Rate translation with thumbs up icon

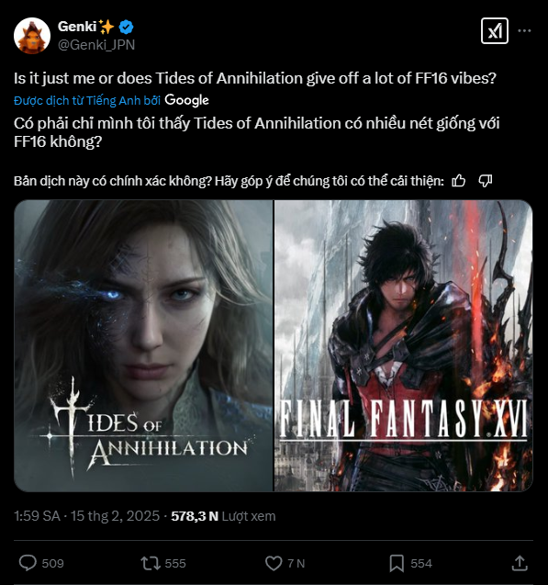point(459,181)
